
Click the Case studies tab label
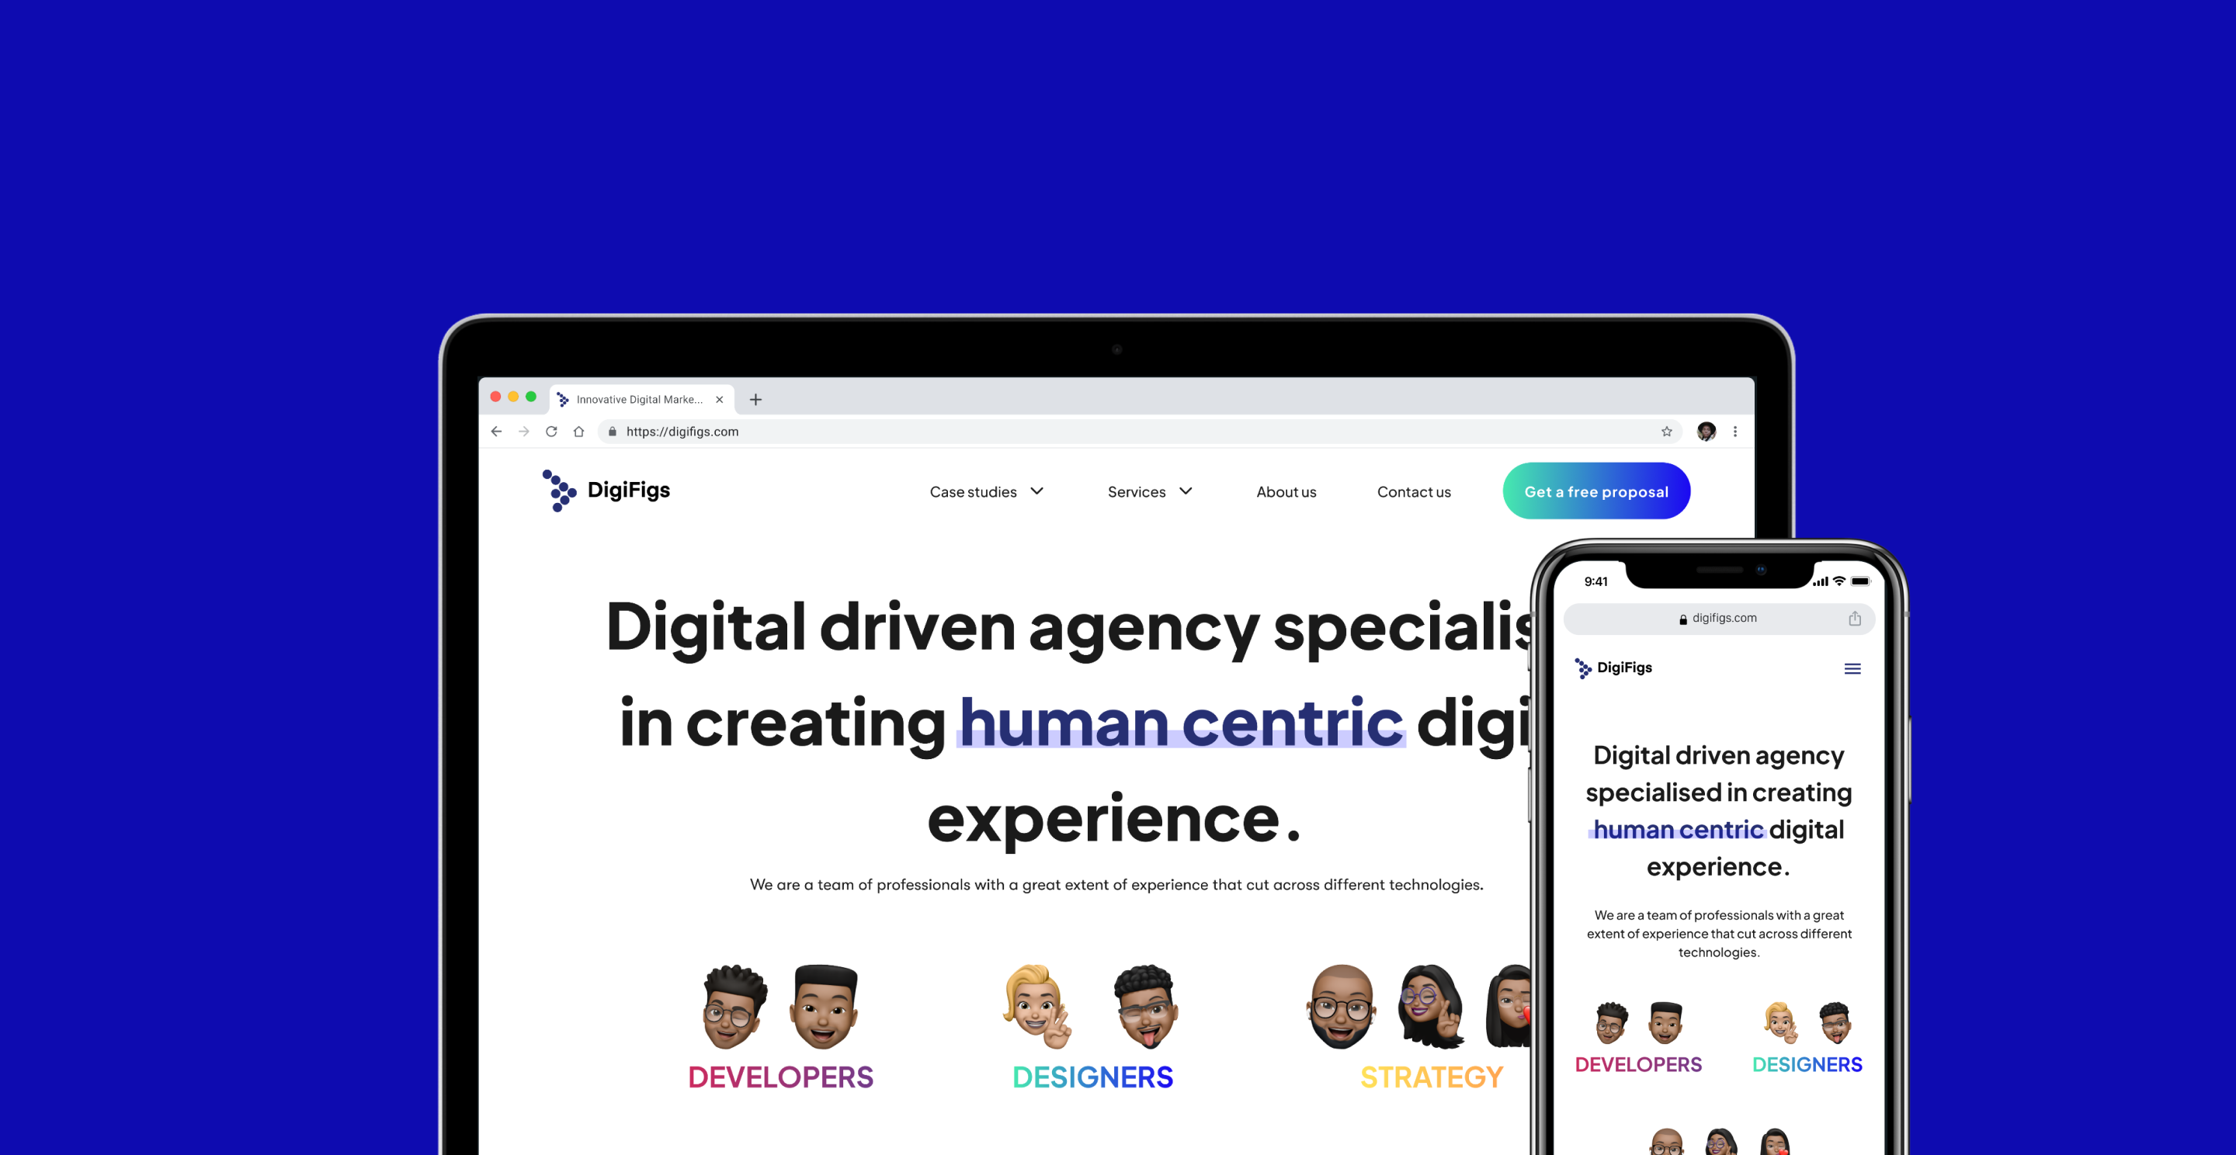click(x=974, y=491)
